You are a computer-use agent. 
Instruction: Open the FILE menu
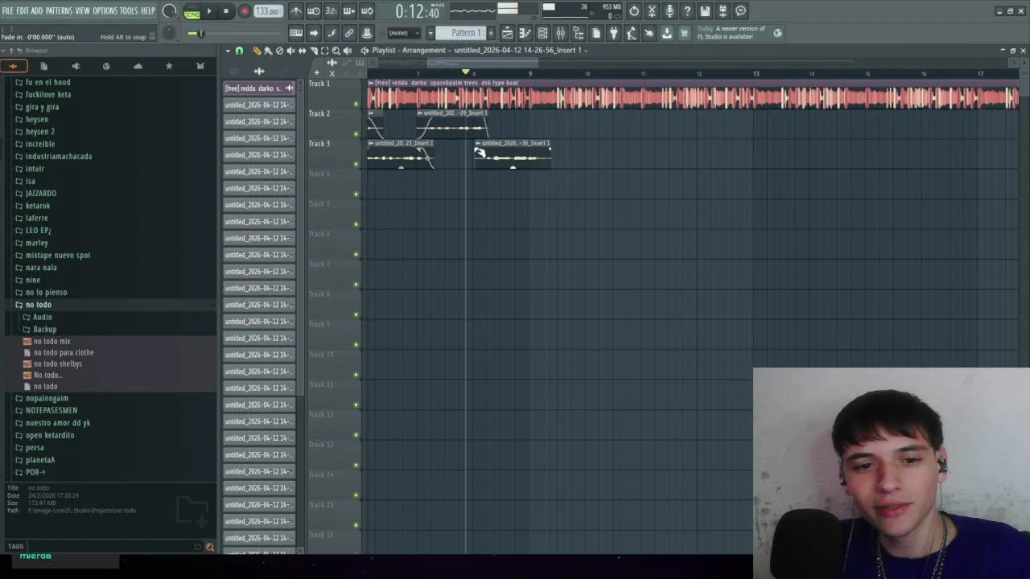pyautogui.click(x=7, y=10)
